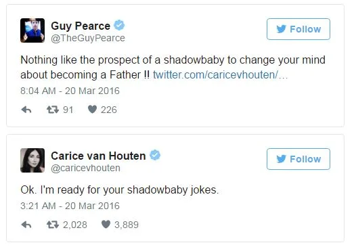Reply to Guy Pearce's shadowbaby tweet
Image resolution: width=354 pixels, height=247 pixels.
click(x=26, y=110)
